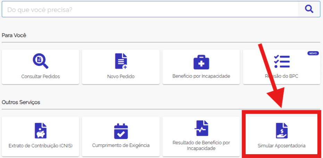The height and width of the screenshot is (158, 323).
Task: Select the Novo Pedido card label
Action: pos(121,77)
